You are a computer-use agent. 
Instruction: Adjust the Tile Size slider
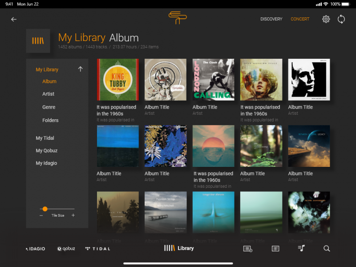tap(45, 209)
